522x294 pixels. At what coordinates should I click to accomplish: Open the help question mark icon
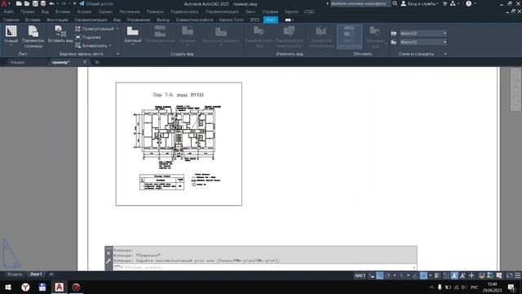[x=468, y=3]
